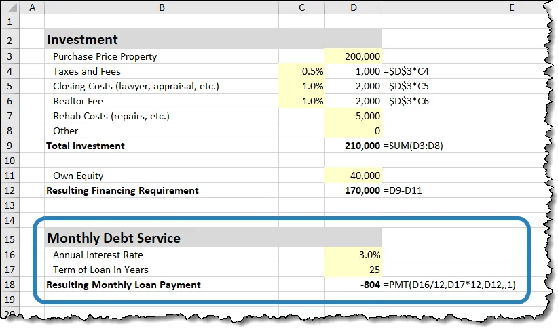Click the Other label in row 8
The width and height of the screenshot is (558, 328).
point(65,131)
